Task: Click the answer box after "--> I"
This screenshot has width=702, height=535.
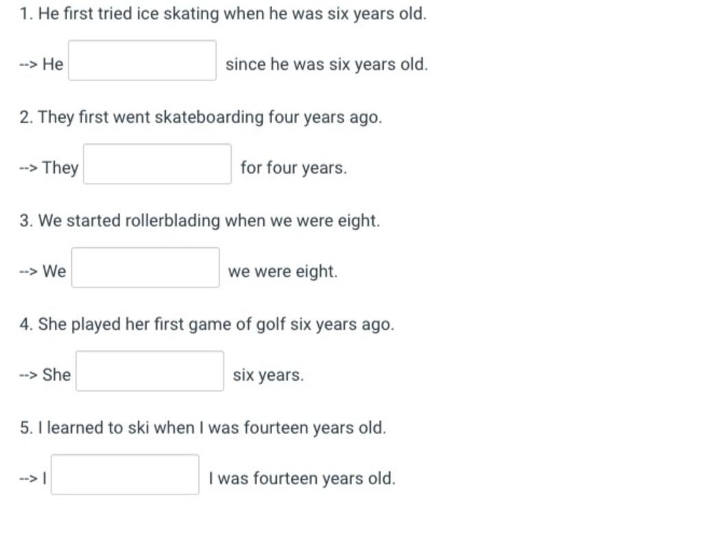Action: point(125,475)
